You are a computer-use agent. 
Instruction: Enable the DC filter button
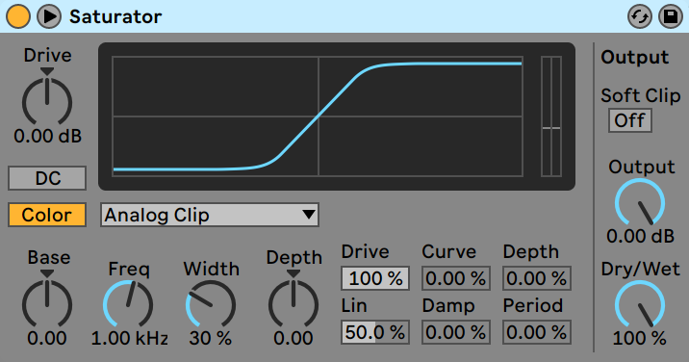47,178
